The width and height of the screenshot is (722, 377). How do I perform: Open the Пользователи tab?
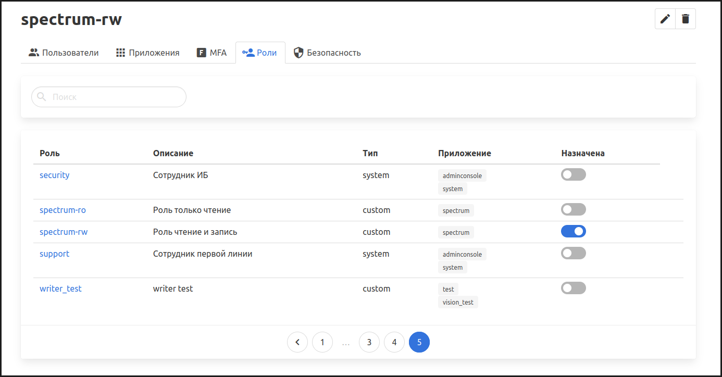64,53
